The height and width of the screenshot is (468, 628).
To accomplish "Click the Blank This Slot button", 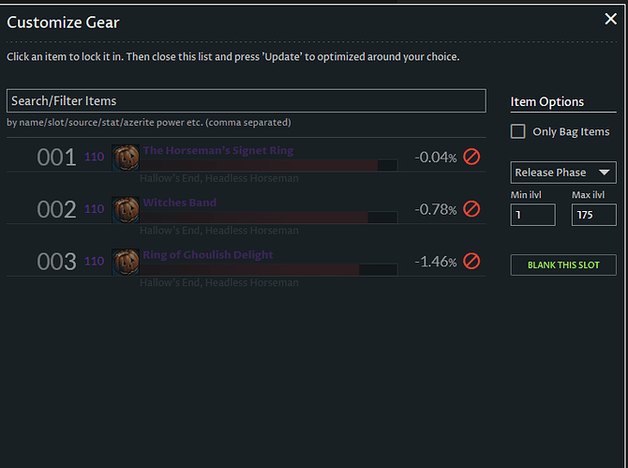I will 563,264.
